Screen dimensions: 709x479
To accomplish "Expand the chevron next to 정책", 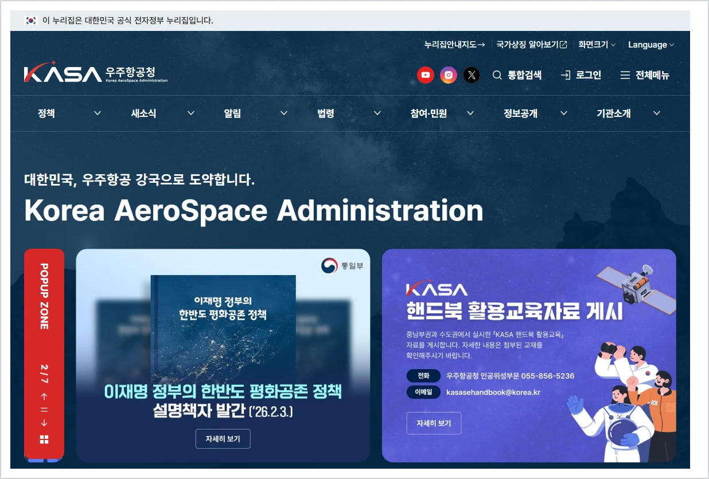I will point(98,113).
